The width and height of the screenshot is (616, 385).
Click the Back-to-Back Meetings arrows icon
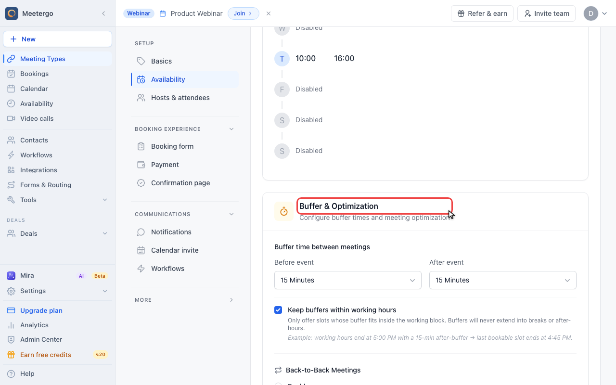[x=278, y=370]
